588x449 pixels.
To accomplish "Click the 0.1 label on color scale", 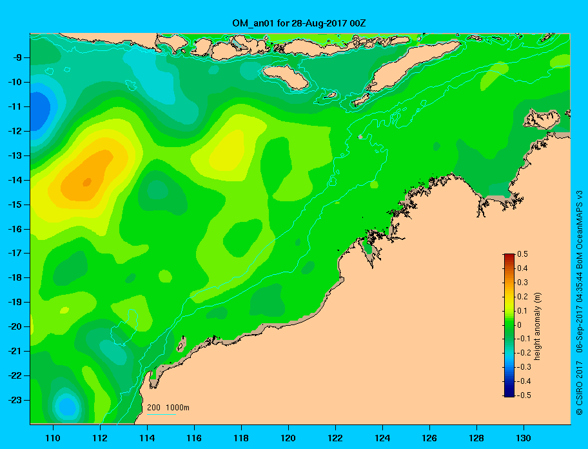I will tap(523, 311).
